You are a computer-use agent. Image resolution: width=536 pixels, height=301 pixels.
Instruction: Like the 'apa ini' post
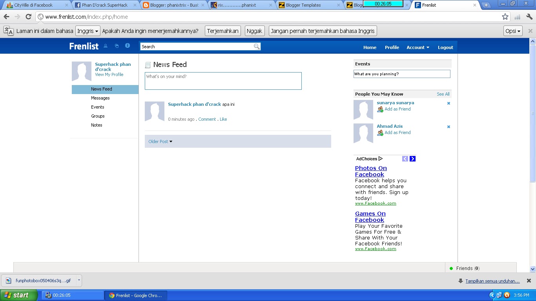[223, 119]
